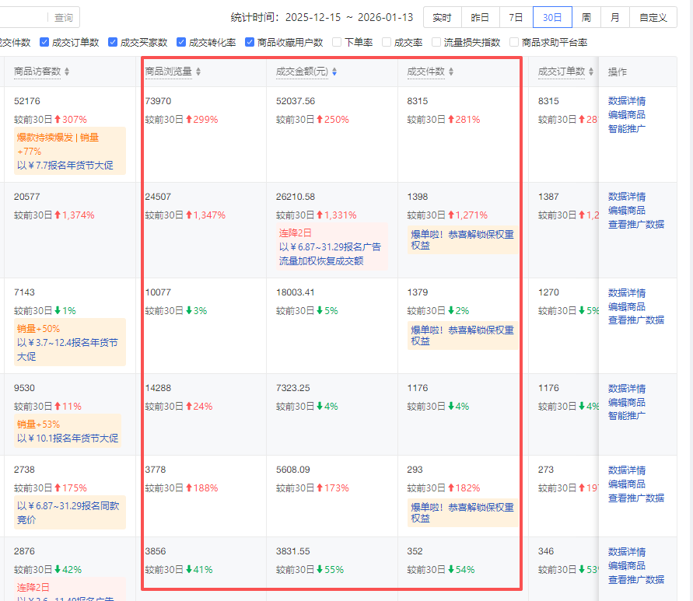Screen dimensions: 693x601
Task: Click 编辑商品 for the 7143 visitors row
Action: click(627, 306)
